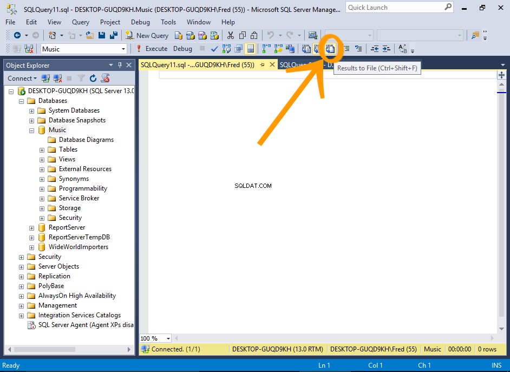Click the New Query button
510x372 pixels.
(x=147, y=35)
